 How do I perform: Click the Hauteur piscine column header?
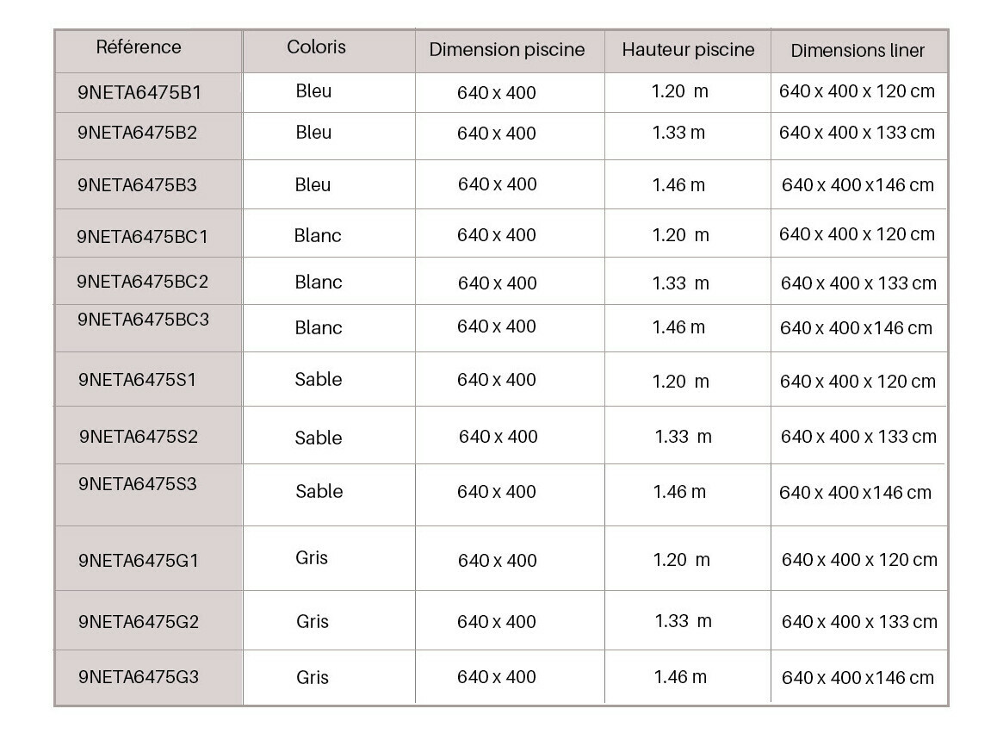click(x=688, y=50)
